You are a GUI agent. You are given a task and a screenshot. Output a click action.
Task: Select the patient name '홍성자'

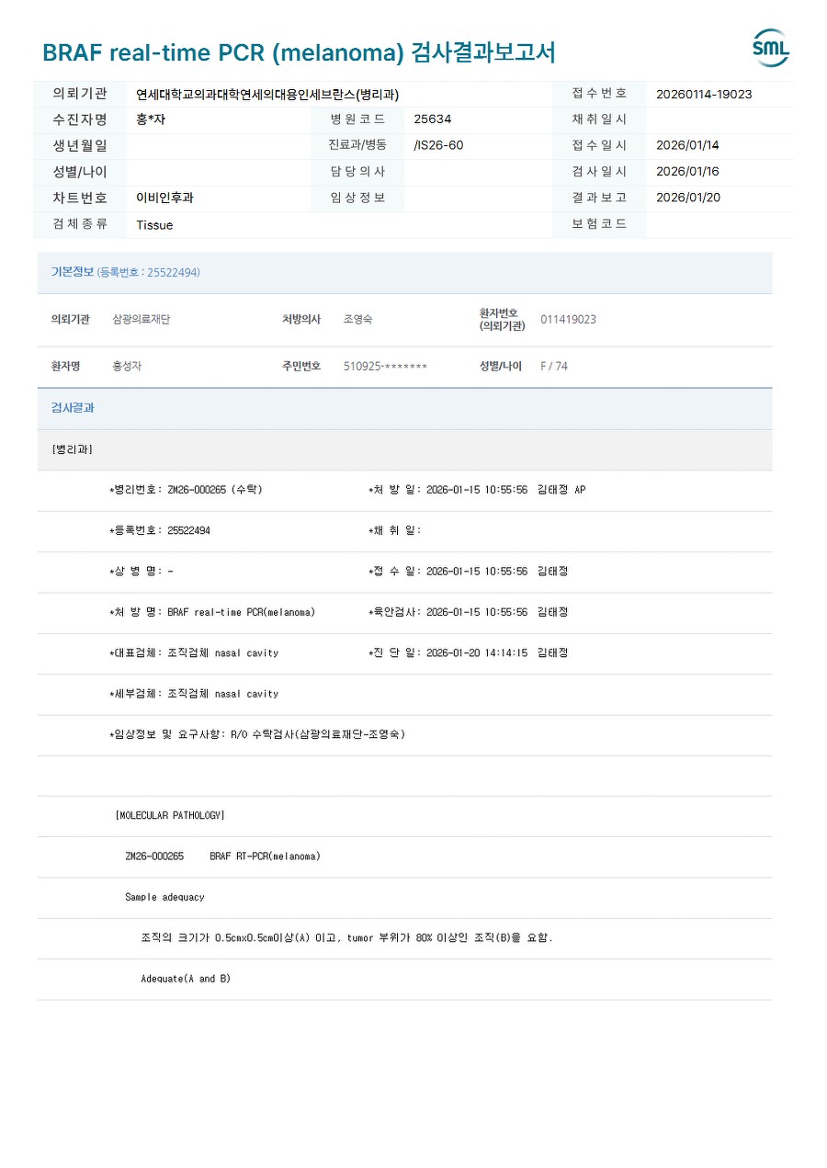pos(127,366)
